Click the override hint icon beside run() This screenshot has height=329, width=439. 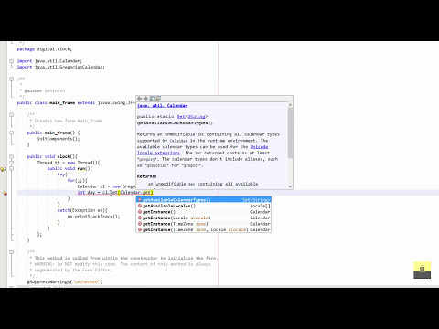pos(3,169)
